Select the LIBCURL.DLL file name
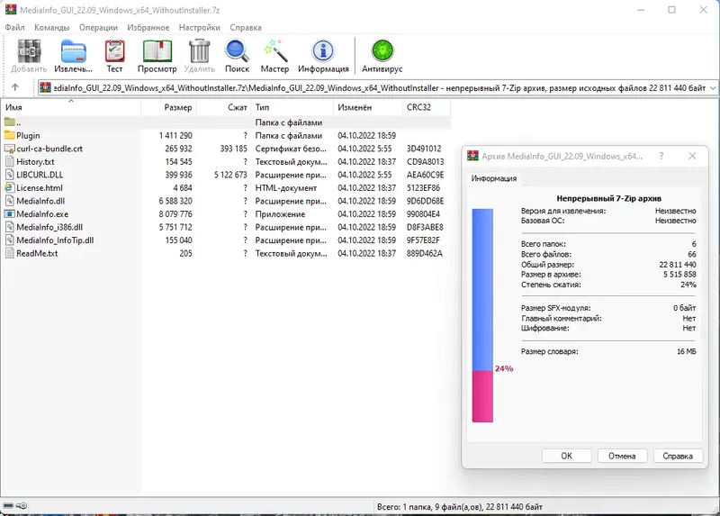This screenshot has width=720, height=516. [40, 175]
